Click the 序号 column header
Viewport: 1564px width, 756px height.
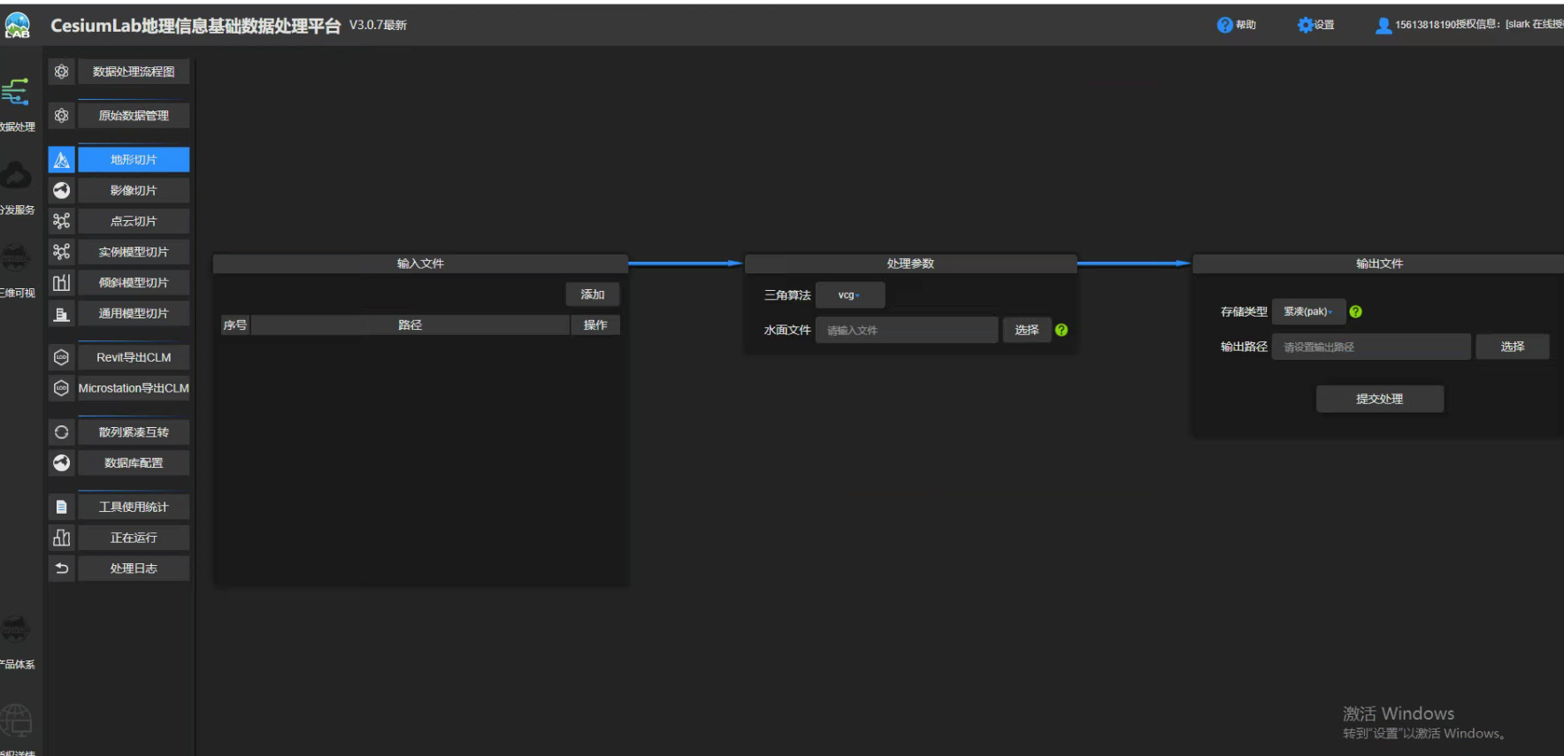point(235,325)
